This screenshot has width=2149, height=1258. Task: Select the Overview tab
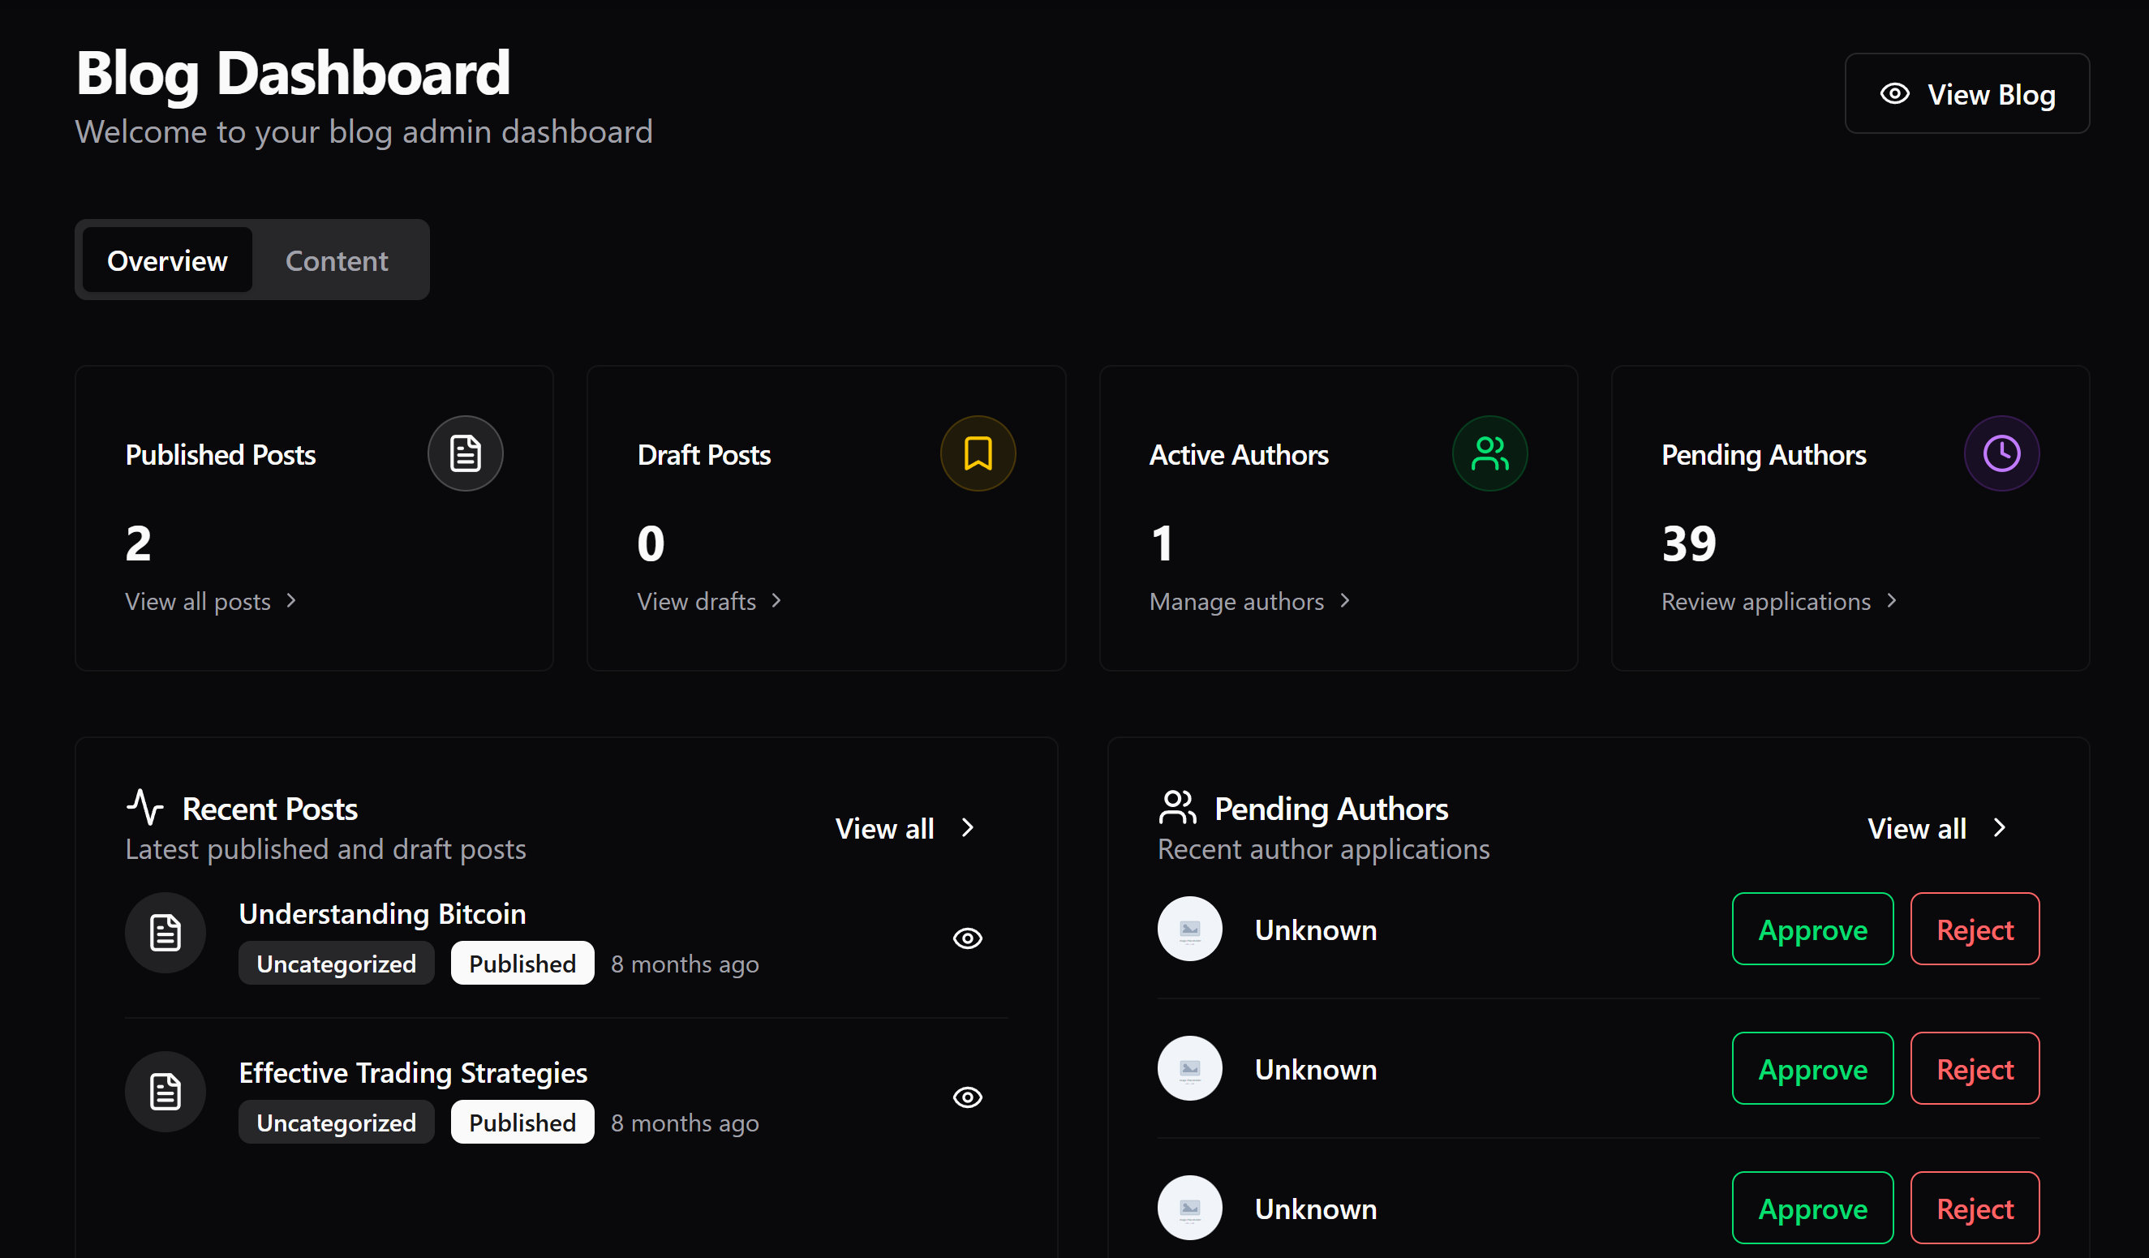167,260
